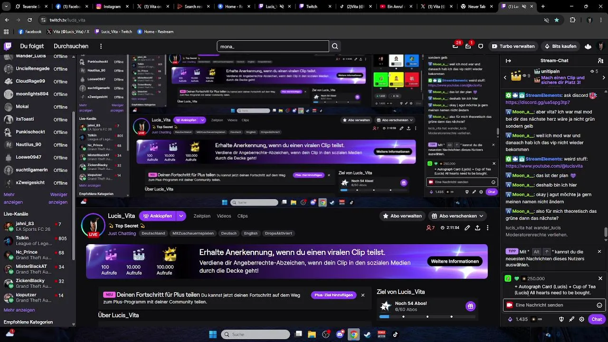
Task: Open the user avatar menu top right
Action: pyautogui.click(x=601, y=46)
